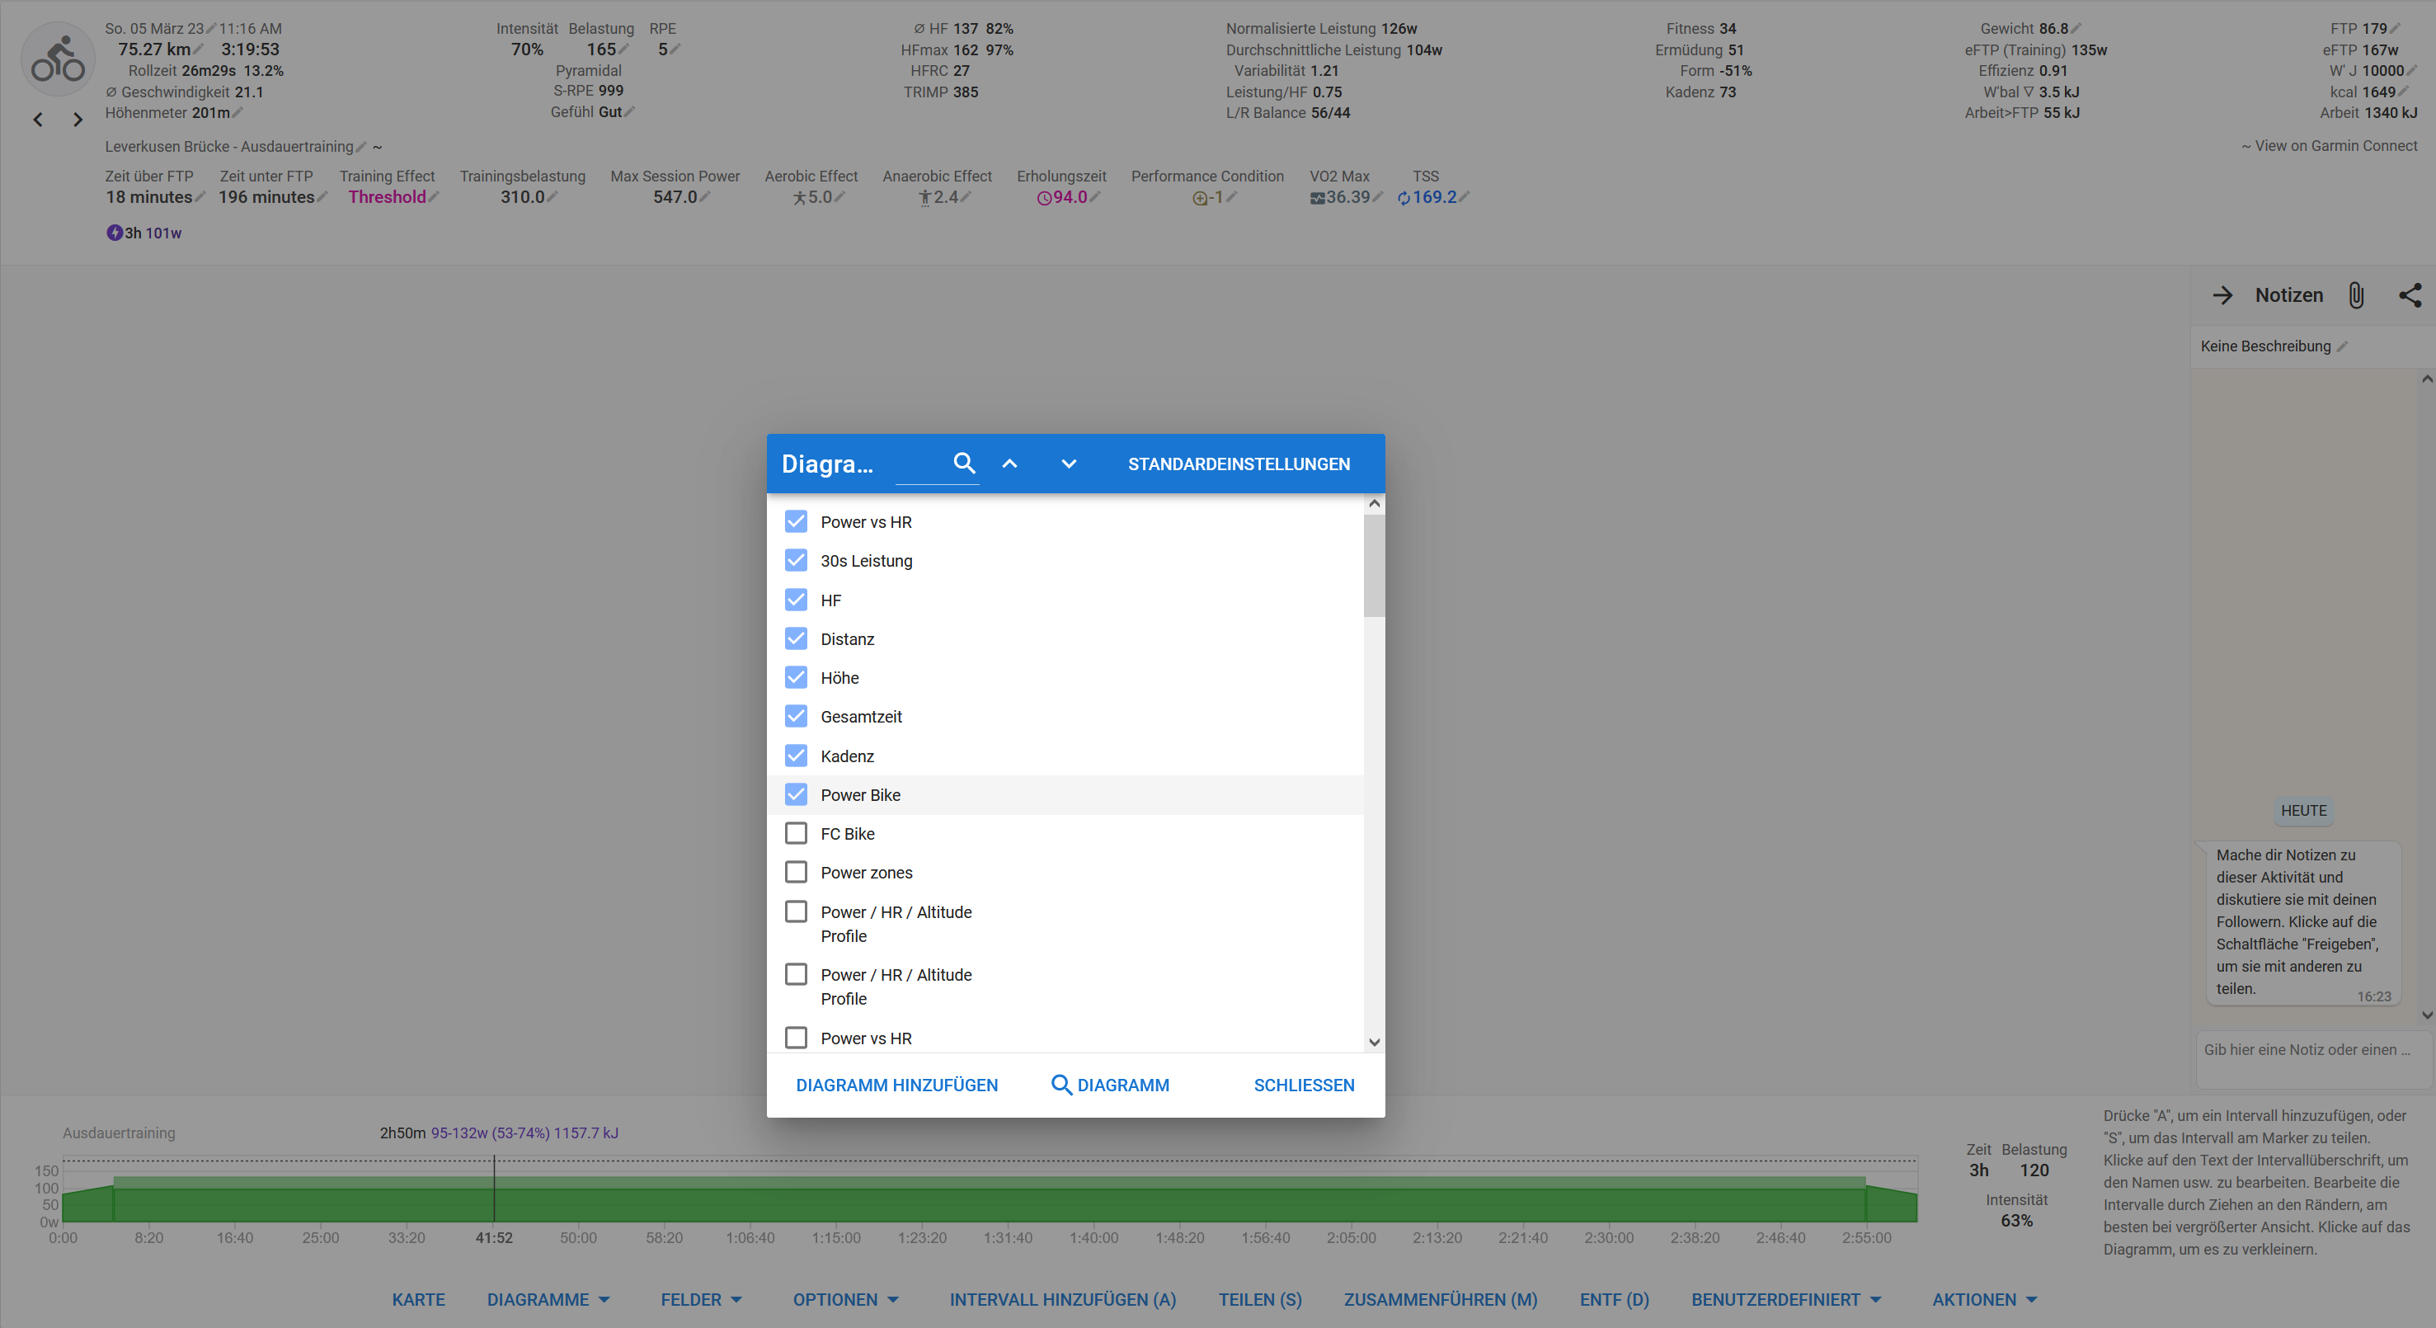Click the purple power icon beside 3h 101w
This screenshot has width=2436, height=1328.
pos(115,233)
